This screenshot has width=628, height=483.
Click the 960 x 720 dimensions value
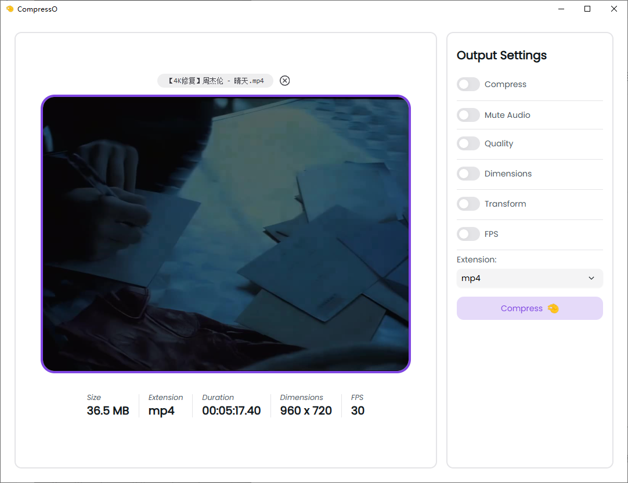tap(306, 411)
